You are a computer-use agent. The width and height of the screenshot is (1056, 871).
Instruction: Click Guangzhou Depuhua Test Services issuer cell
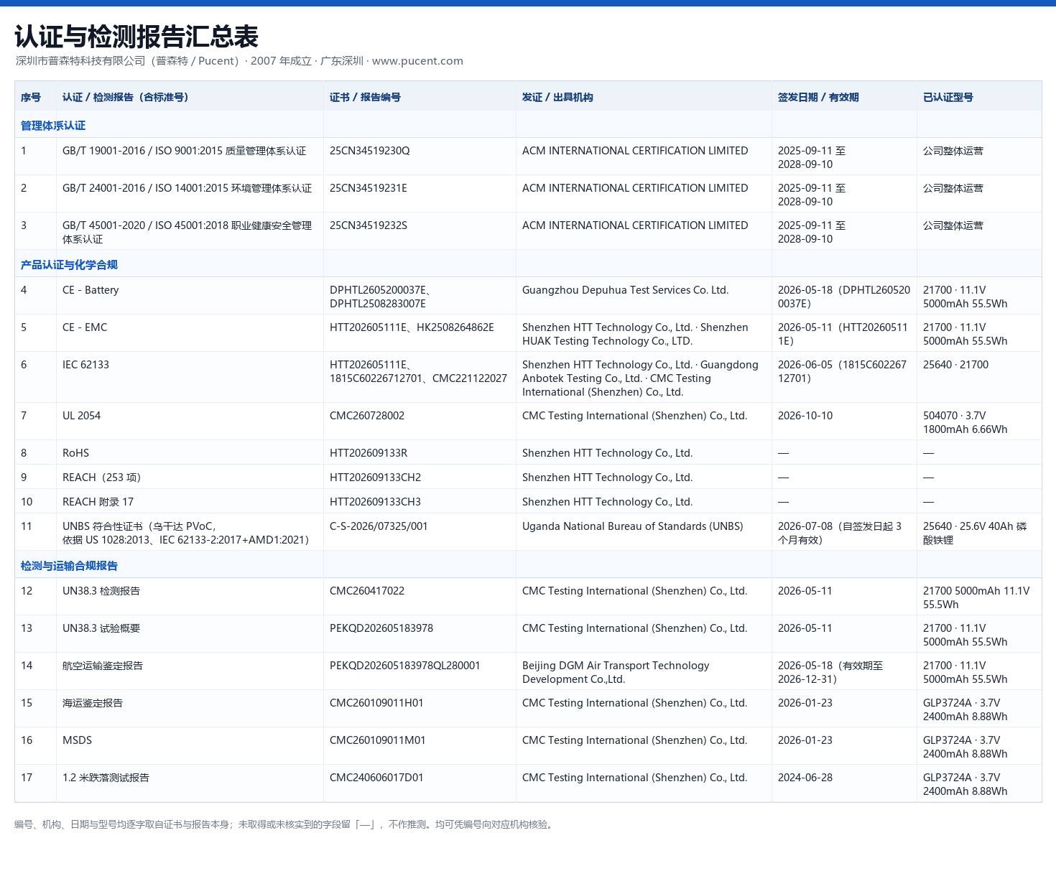(625, 290)
